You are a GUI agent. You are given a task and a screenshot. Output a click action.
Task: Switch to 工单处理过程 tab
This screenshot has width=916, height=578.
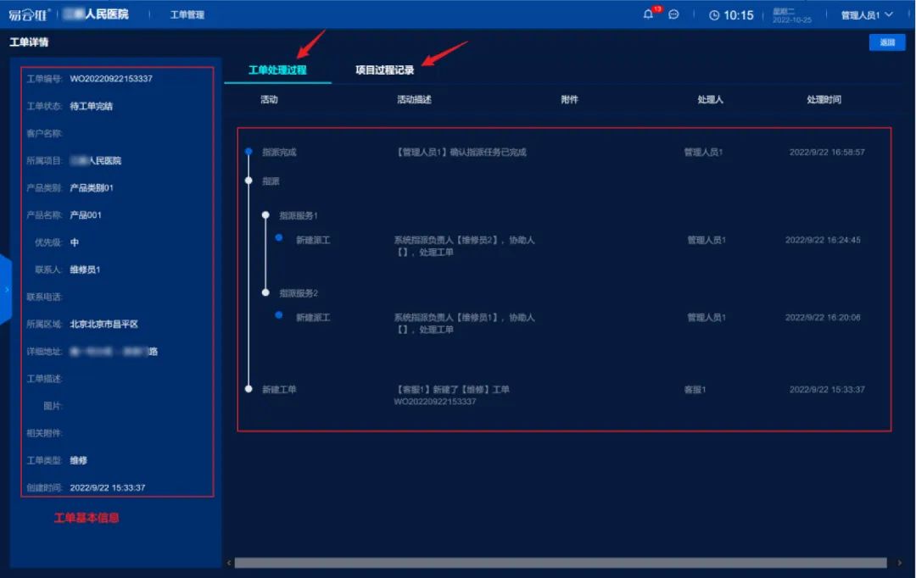(277, 70)
